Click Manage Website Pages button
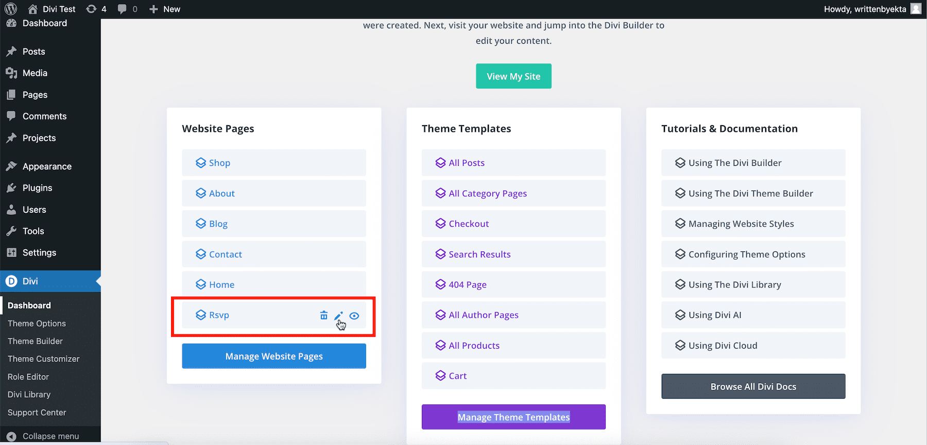The image size is (927, 445). 274,356
